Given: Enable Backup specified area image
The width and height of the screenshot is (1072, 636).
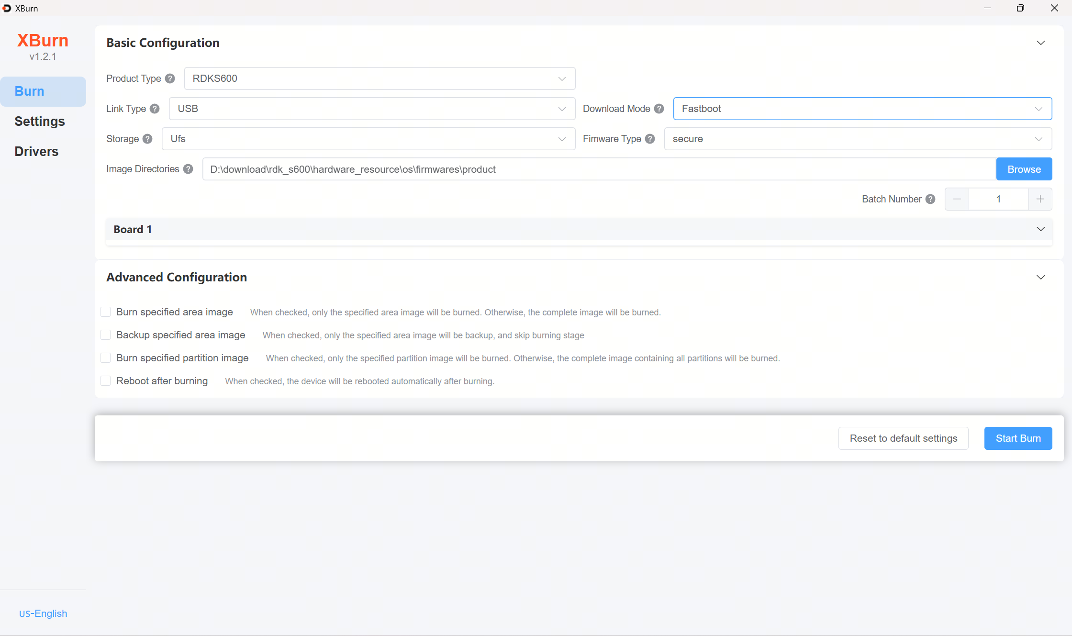Looking at the screenshot, I should (106, 335).
